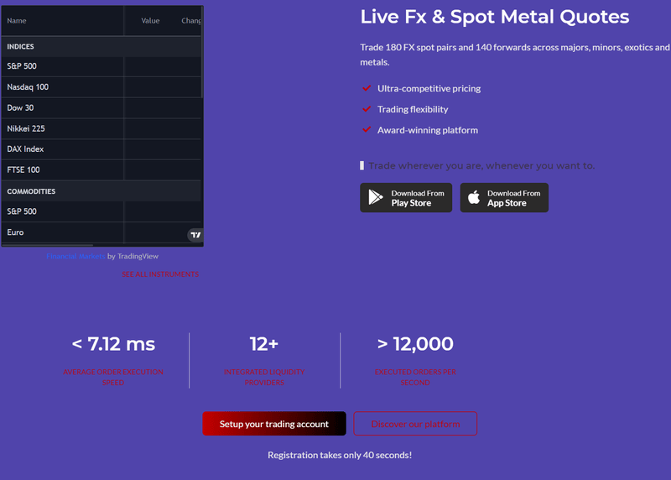The image size is (671, 480).
Task: Click the Value column header
Action: click(x=150, y=20)
